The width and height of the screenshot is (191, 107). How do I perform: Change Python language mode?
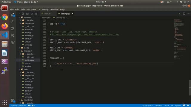(178, 106)
